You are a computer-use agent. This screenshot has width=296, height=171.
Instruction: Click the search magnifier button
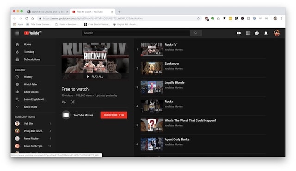click(x=196, y=33)
